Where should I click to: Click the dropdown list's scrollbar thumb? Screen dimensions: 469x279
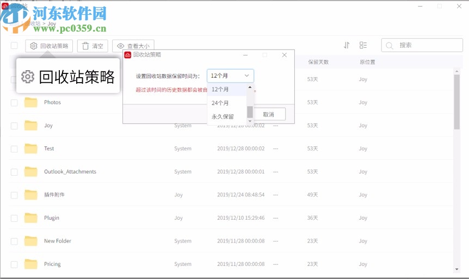pos(250,112)
